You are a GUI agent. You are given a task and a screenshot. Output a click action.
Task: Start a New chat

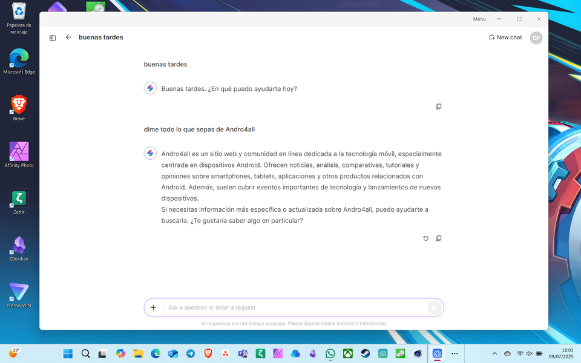(505, 38)
